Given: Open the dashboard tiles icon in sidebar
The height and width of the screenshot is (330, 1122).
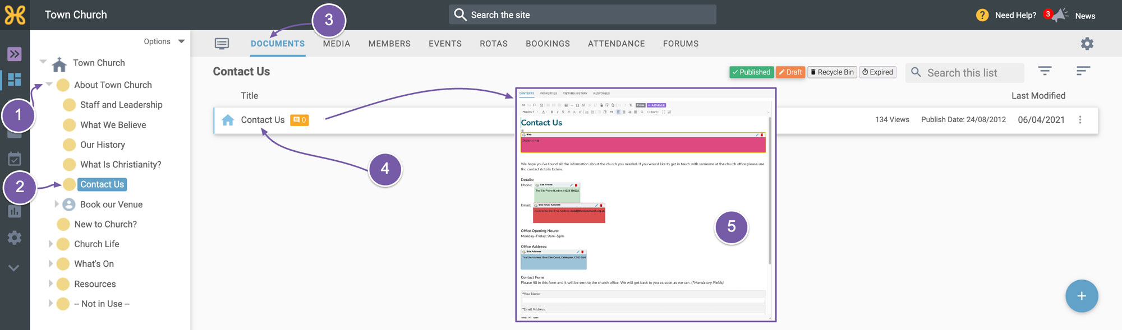Looking at the screenshot, I should pos(15,80).
